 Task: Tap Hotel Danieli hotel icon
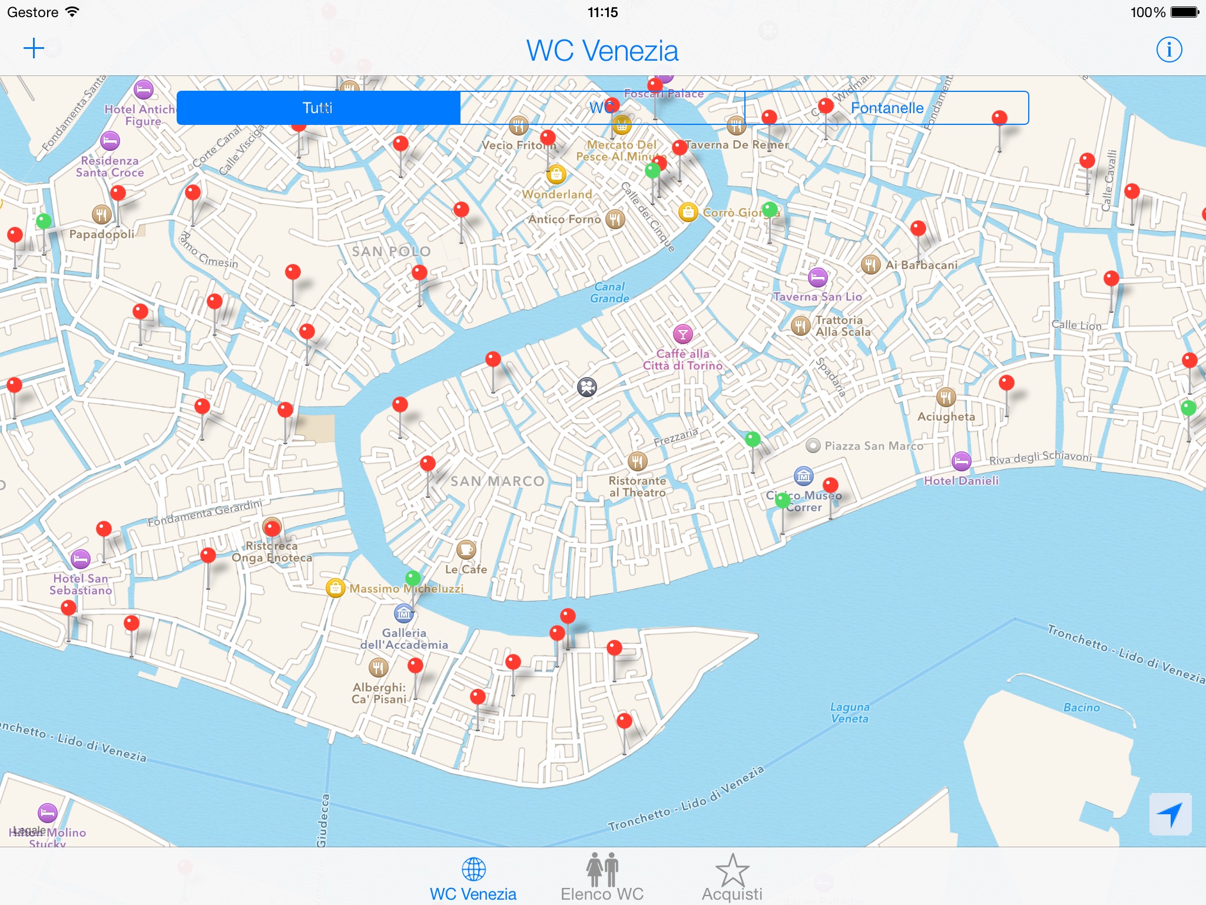(x=961, y=461)
